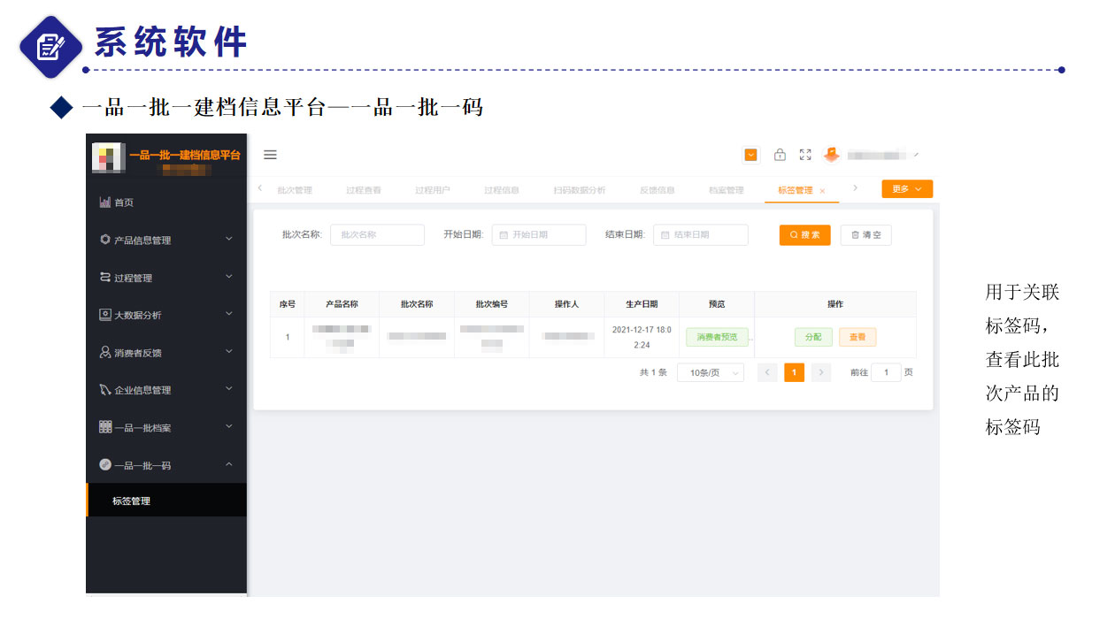Collapse the 一品一批一码 sidebar menu
This screenshot has height=619, width=1115.
(x=165, y=465)
